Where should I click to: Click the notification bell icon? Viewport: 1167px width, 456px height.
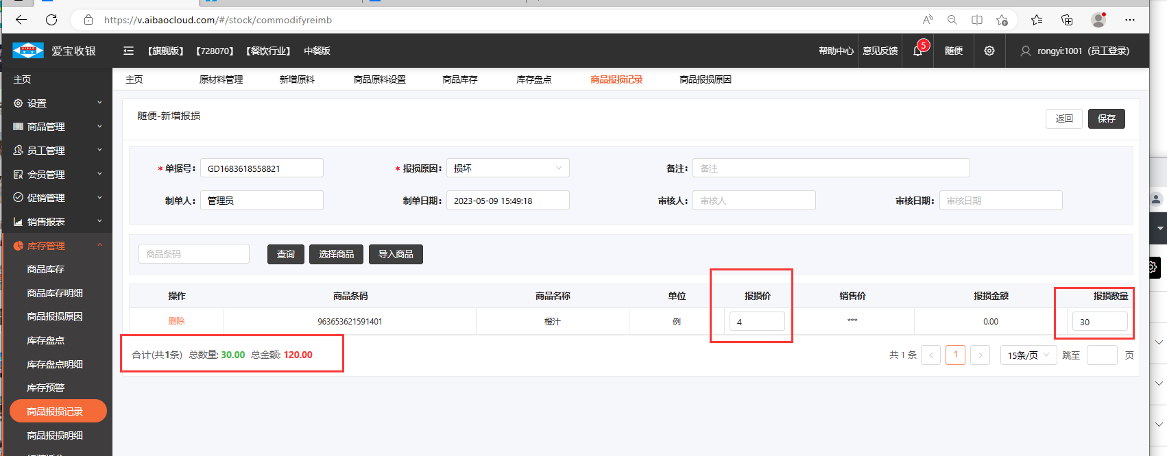(917, 51)
